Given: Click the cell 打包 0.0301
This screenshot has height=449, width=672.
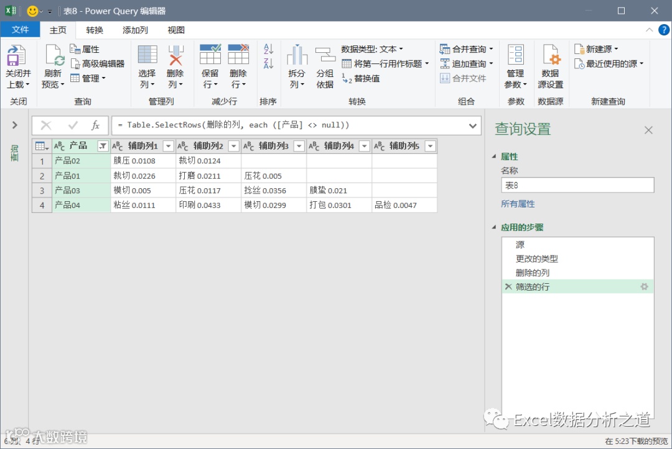Looking at the screenshot, I should (x=339, y=206).
